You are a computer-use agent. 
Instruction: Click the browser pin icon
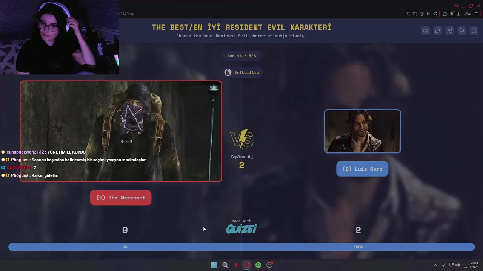408,14
